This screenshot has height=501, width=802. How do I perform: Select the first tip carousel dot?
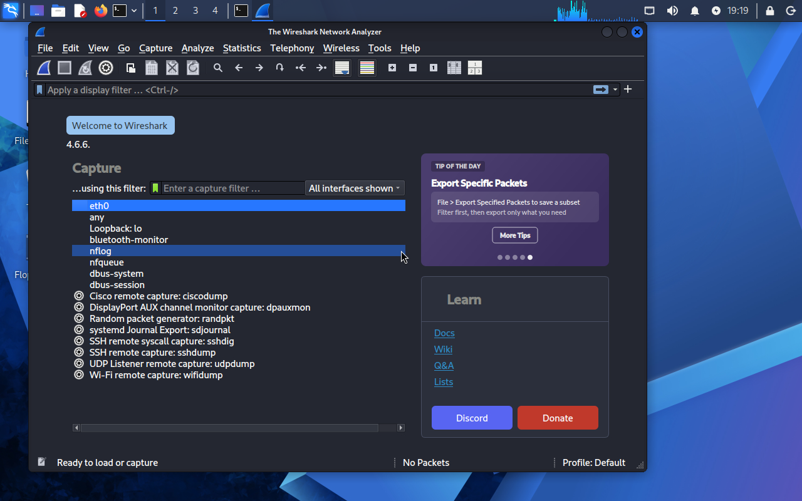(x=500, y=257)
